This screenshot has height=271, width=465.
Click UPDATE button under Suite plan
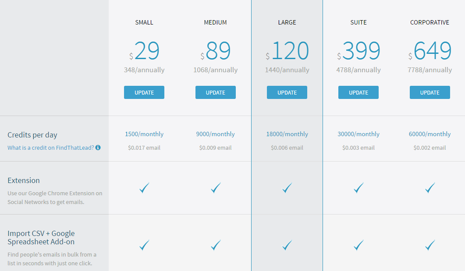click(x=359, y=92)
